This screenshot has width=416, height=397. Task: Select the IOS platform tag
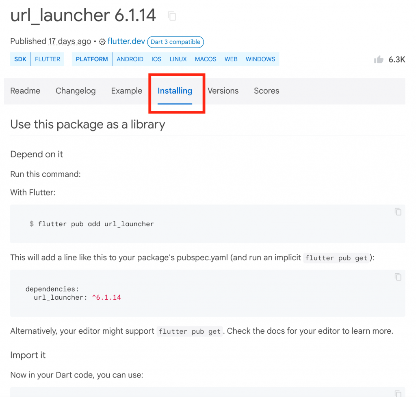point(156,59)
